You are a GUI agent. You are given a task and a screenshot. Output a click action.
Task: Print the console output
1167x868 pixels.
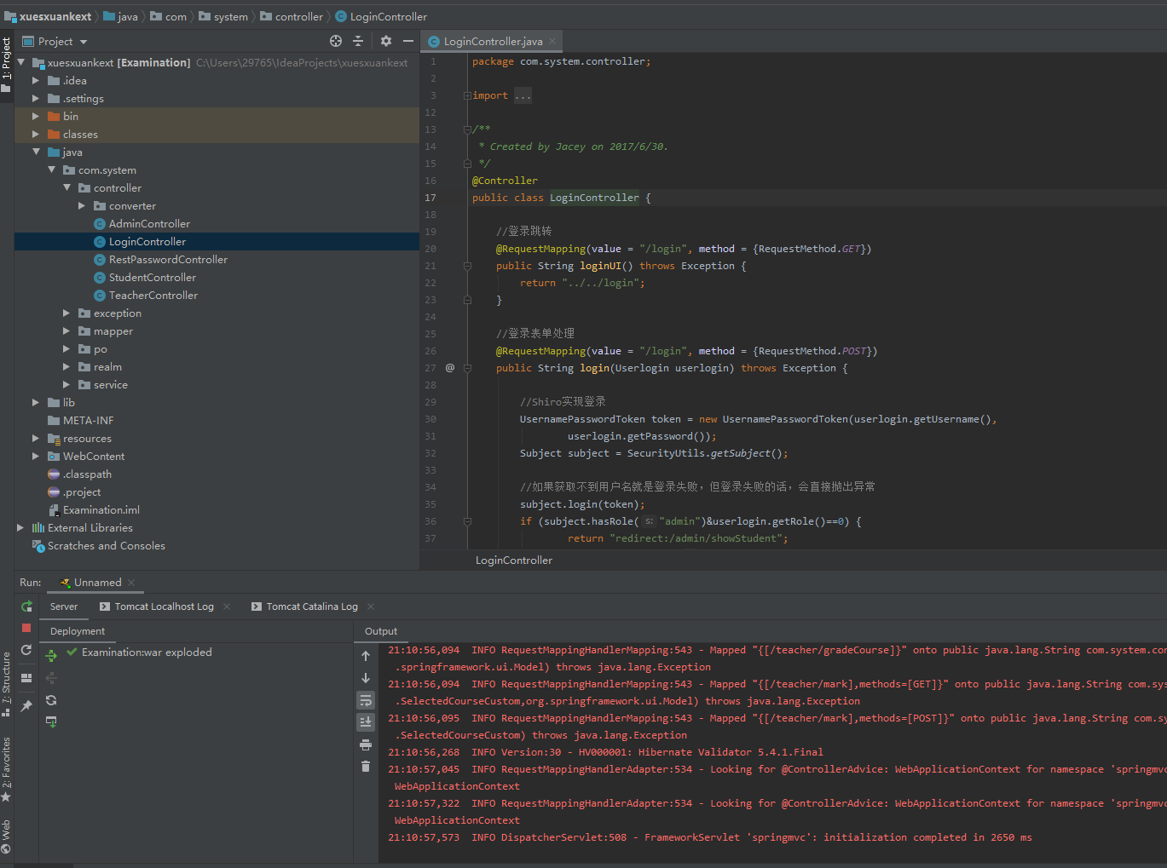click(366, 744)
